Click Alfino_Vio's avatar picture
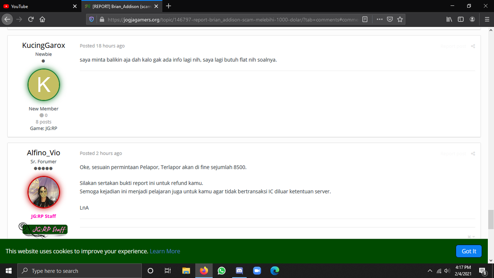The width and height of the screenshot is (494, 278). [44, 192]
